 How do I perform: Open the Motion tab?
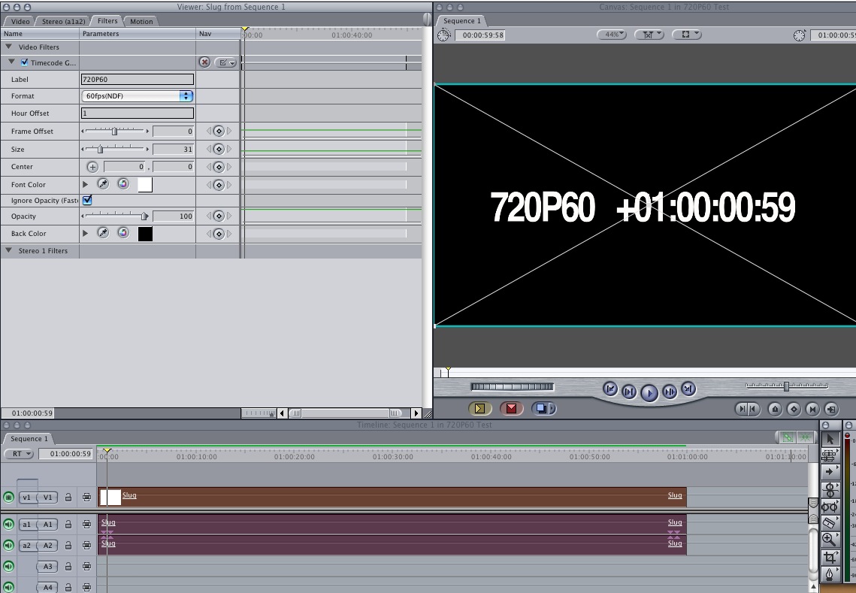(141, 21)
